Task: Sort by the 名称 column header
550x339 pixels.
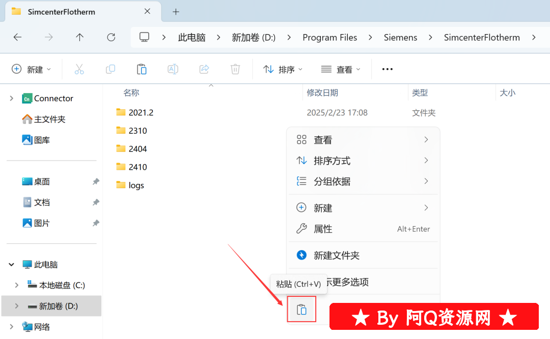Action: (131, 93)
